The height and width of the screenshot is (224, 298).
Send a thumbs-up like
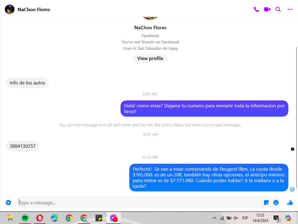point(290,203)
